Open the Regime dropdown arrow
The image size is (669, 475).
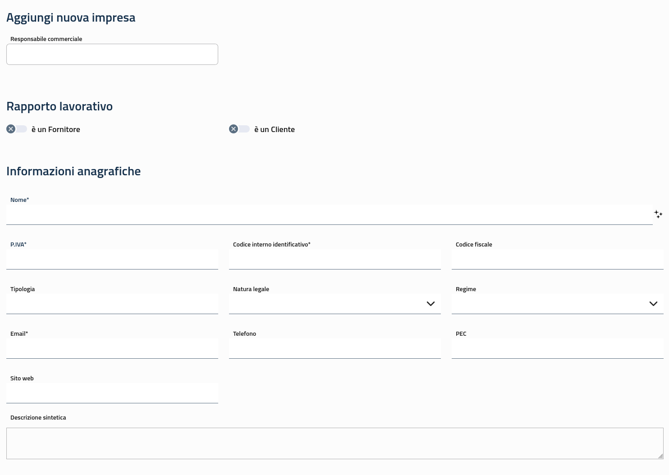click(653, 304)
